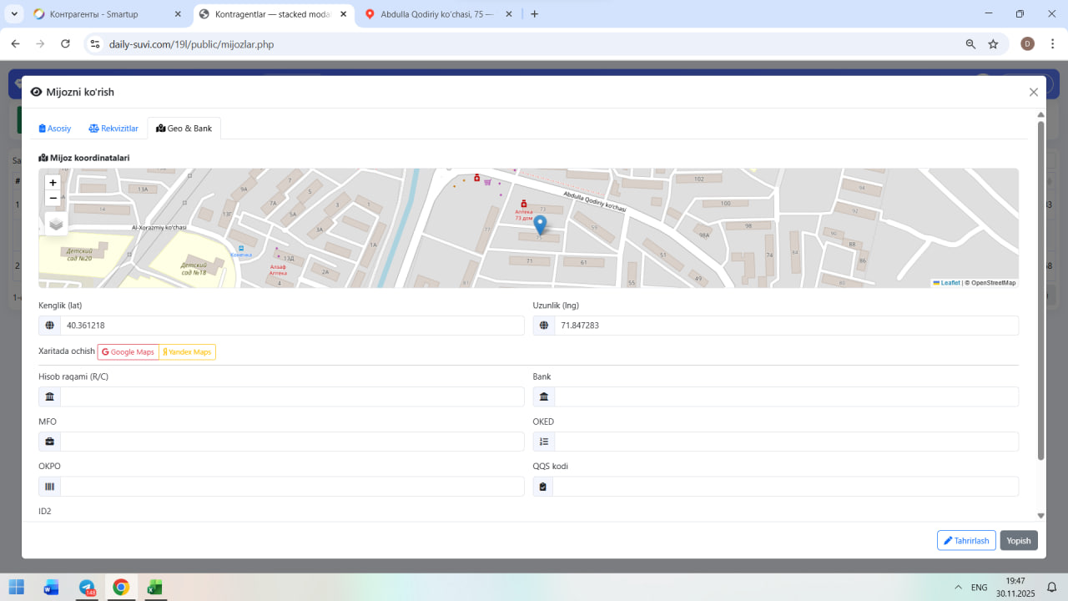Viewport: 1068px width, 601px height.
Task: Zoom out on the map
Action: pyautogui.click(x=53, y=199)
